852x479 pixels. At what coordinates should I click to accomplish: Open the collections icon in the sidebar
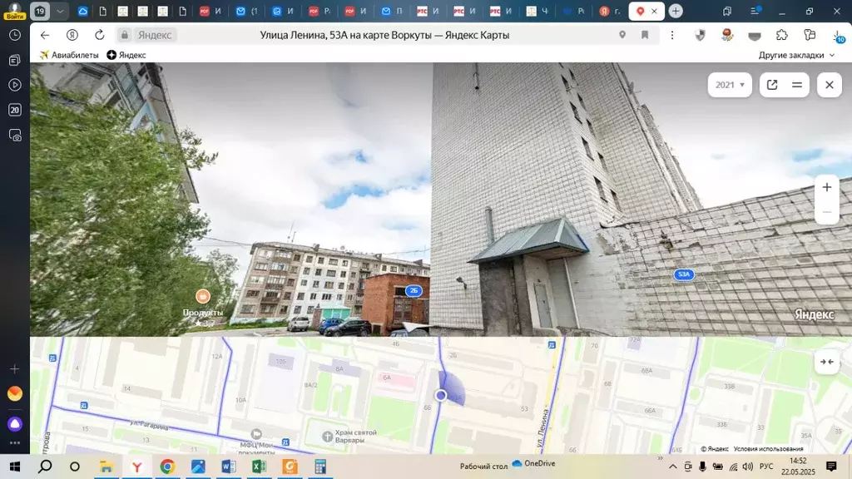[x=15, y=60]
